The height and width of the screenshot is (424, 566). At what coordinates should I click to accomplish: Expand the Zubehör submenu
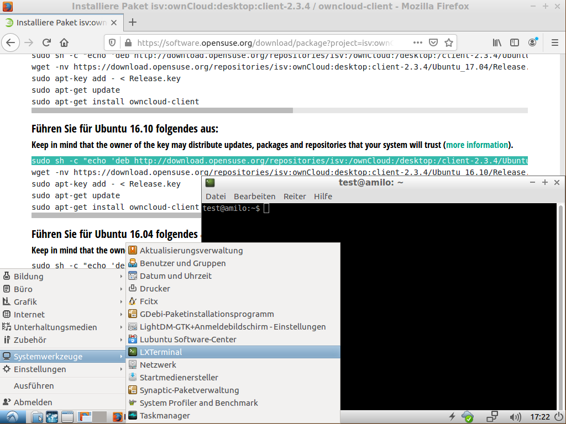(x=62, y=340)
